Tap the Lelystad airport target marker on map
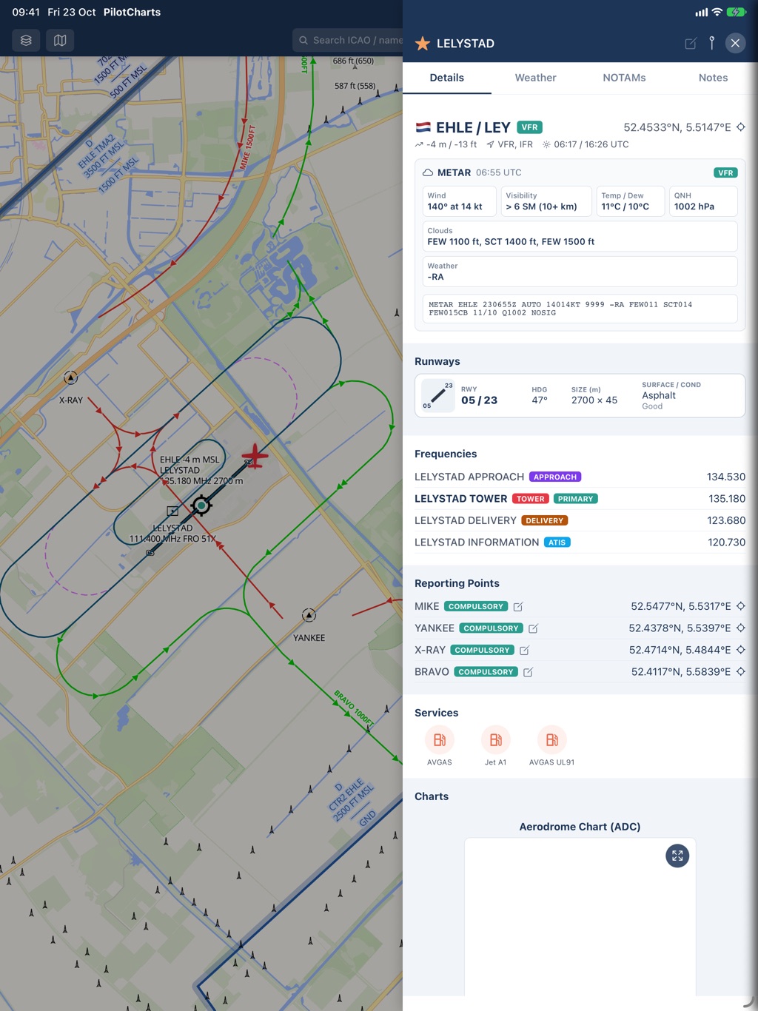758x1011 pixels. click(x=201, y=505)
